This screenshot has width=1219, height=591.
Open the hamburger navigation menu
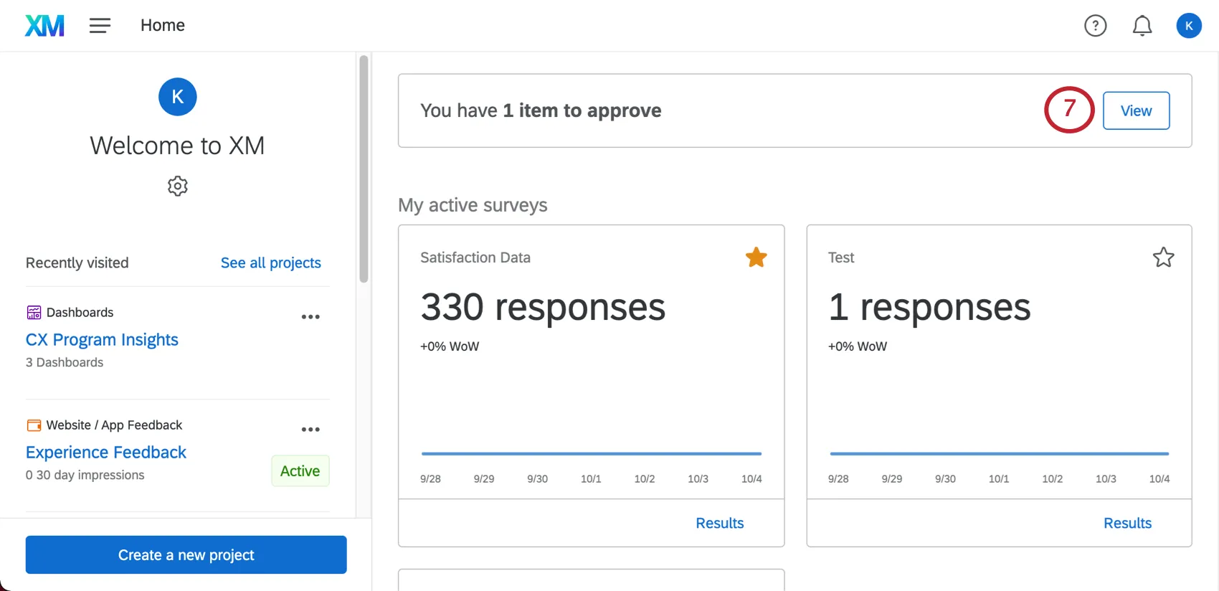coord(100,26)
